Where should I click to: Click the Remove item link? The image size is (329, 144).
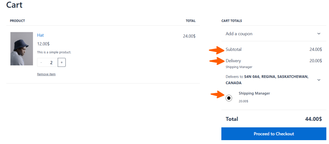46,74
